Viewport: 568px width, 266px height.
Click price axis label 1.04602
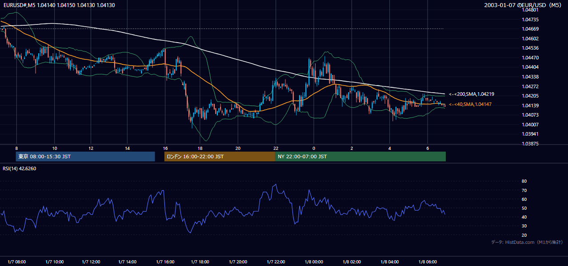[x=530, y=39]
